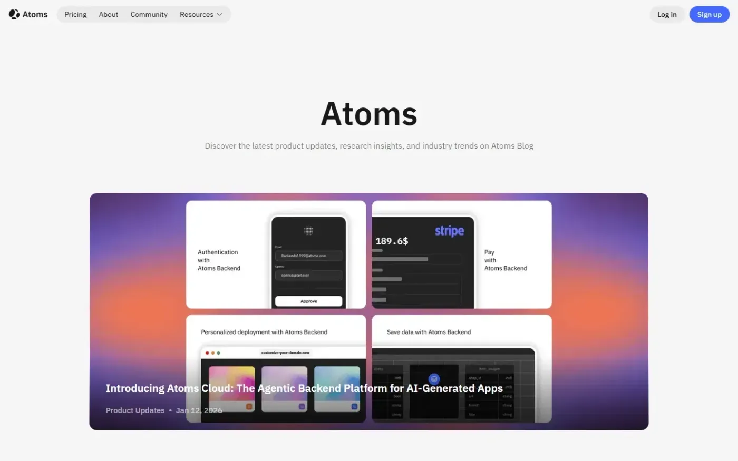The height and width of the screenshot is (461, 738).
Task: Click the Log in button
Action: click(x=667, y=14)
